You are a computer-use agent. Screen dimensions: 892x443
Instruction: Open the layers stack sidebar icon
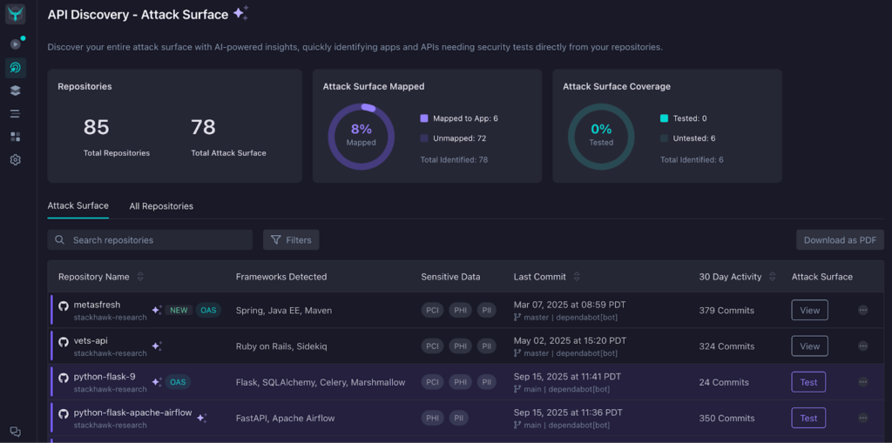[x=16, y=91]
